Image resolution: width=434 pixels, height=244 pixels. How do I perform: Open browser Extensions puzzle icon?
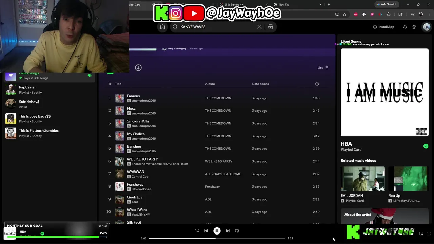pyautogui.click(x=389, y=14)
